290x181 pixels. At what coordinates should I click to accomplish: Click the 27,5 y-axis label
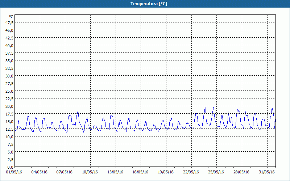[10, 84]
